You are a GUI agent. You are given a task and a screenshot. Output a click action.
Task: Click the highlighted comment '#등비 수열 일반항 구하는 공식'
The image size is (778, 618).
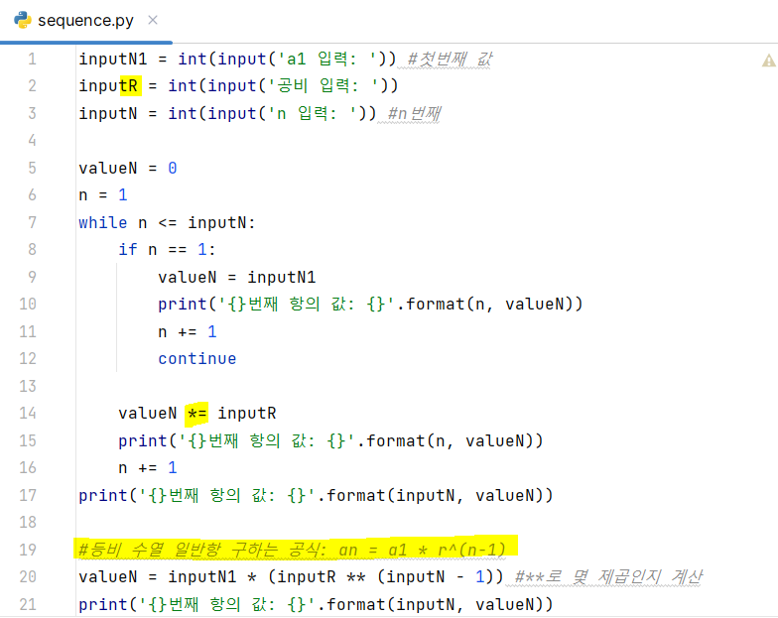click(202, 550)
